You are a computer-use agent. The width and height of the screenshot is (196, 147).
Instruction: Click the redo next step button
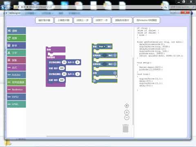click(x=102, y=20)
